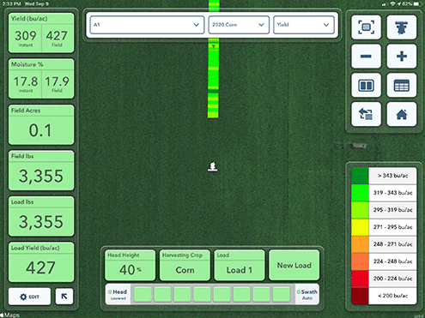425x318 pixels.
Task: Select the 271 - 295 bu/ac yellow swatch
Action: pos(360,227)
